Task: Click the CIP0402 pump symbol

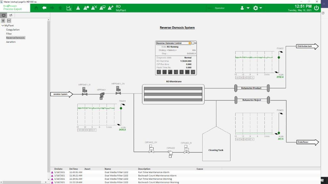Action: pyautogui.click(x=170, y=154)
